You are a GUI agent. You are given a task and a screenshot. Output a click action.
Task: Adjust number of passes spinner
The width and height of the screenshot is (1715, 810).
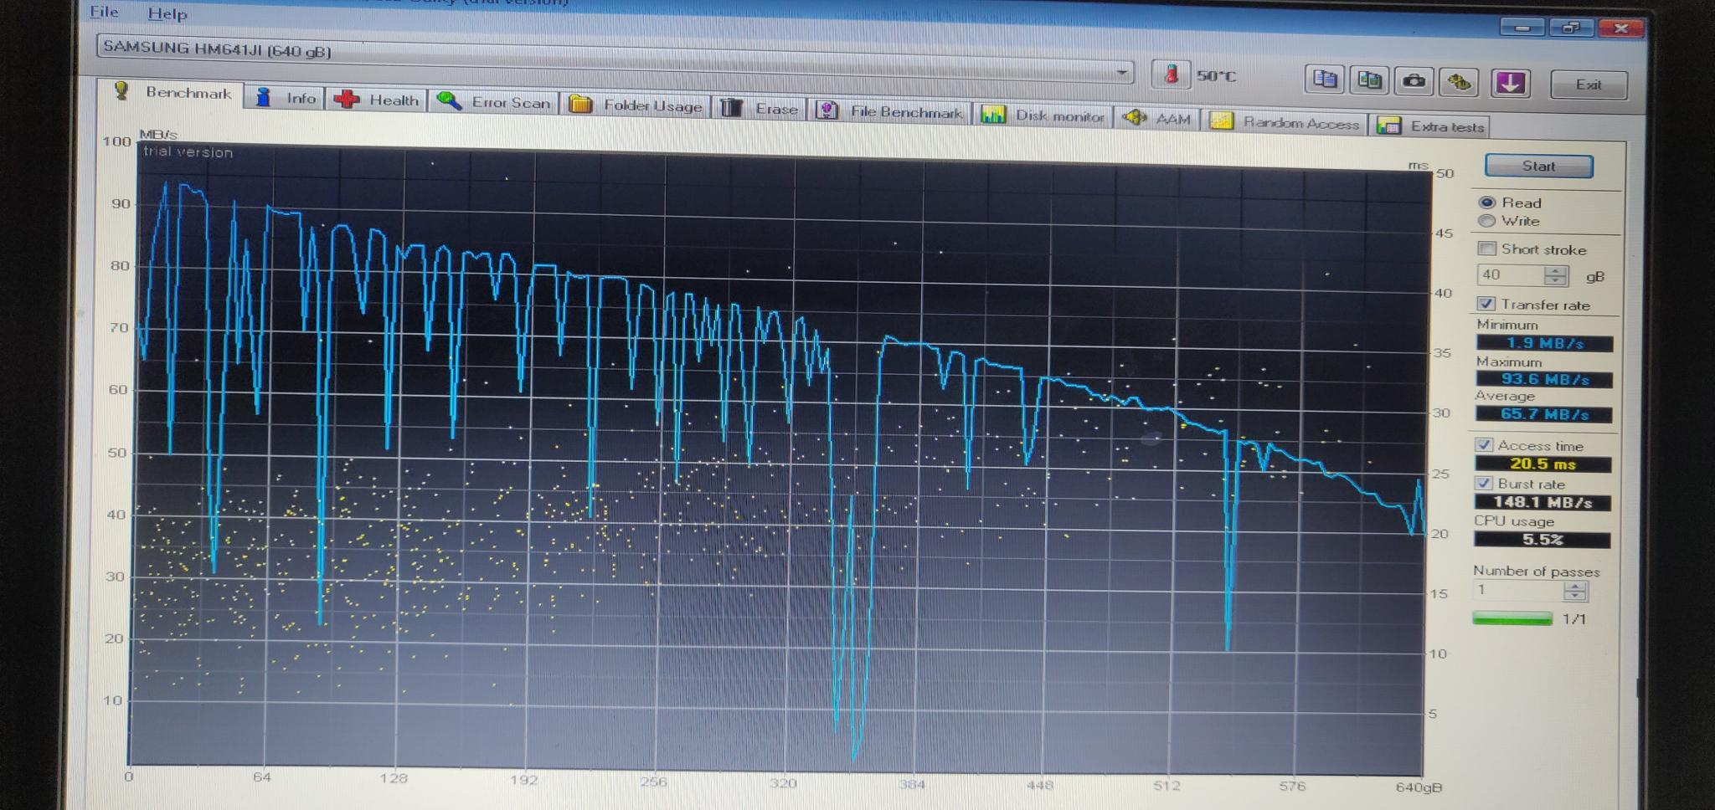1575,592
